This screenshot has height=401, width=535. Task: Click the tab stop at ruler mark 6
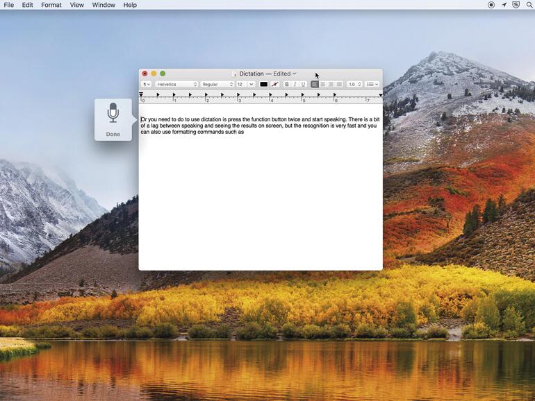(x=335, y=95)
